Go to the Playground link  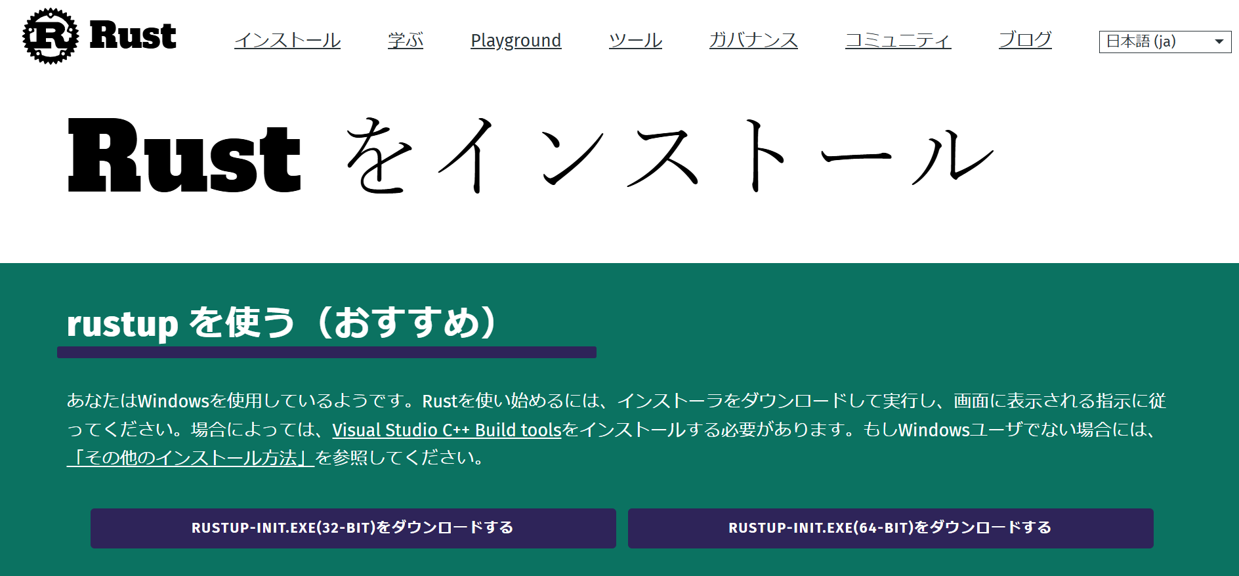click(x=516, y=40)
